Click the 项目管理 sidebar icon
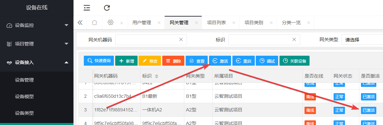 9,44
